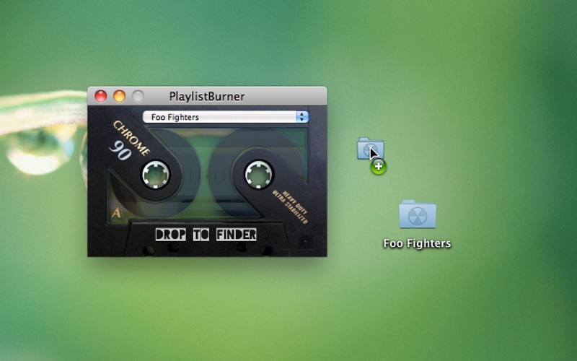
Task: Click the disabled gray zoom button
Action: [x=138, y=97]
